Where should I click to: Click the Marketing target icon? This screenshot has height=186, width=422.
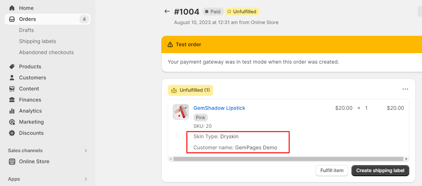[12, 122]
